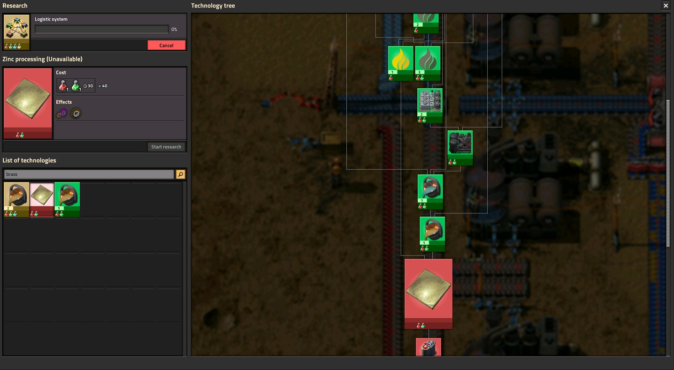This screenshot has height=370, width=674.
Task: Click the 'Effects' section label
Action: 64,102
